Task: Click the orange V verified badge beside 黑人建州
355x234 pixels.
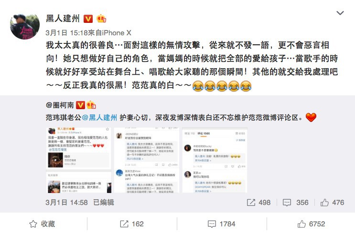Action: pos(88,19)
